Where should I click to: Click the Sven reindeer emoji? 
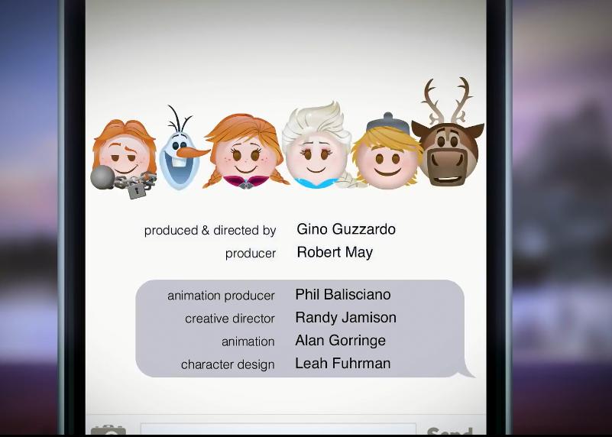[x=448, y=132]
